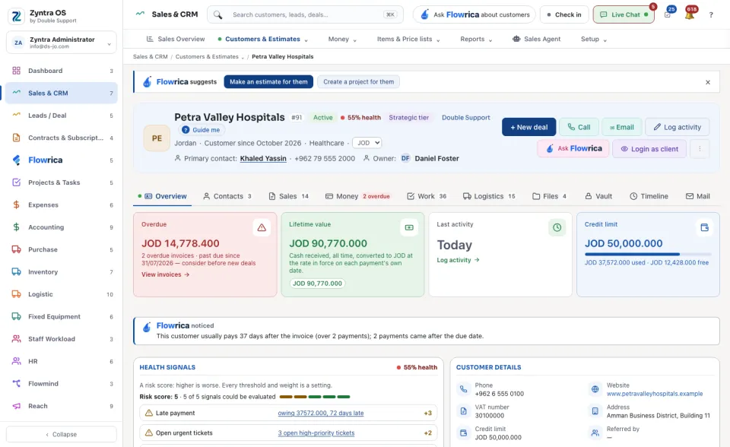Open the Sales Agent page
This screenshot has width=730, height=447.
pos(536,39)
